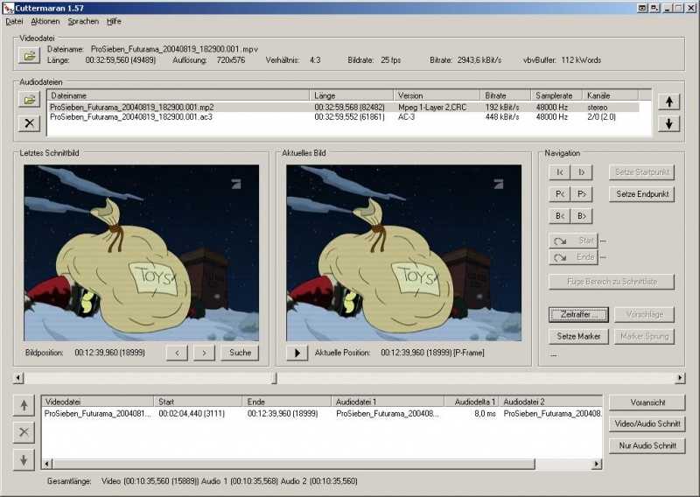Jump to next I-frame with I> button
Screen dimensions: 700x497
tap(580, 172)
